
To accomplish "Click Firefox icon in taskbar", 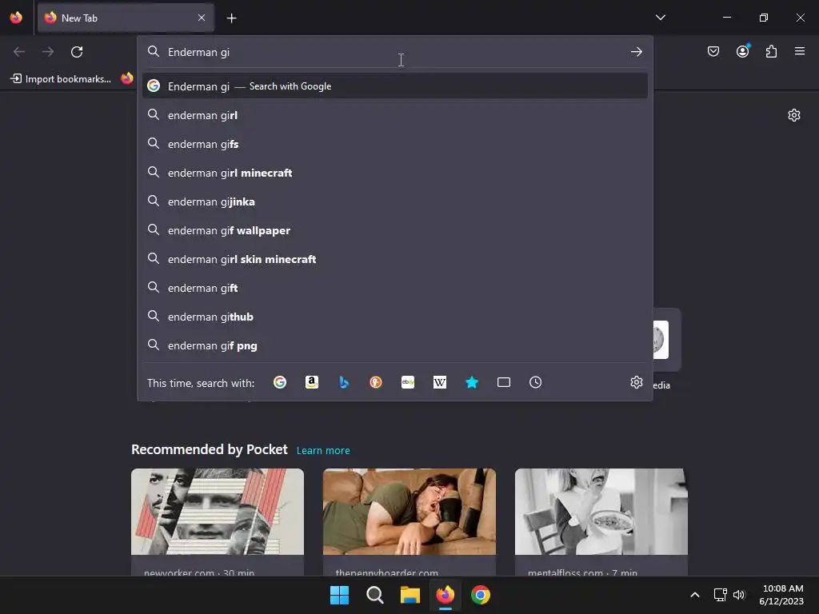I will tap(445, 595).
